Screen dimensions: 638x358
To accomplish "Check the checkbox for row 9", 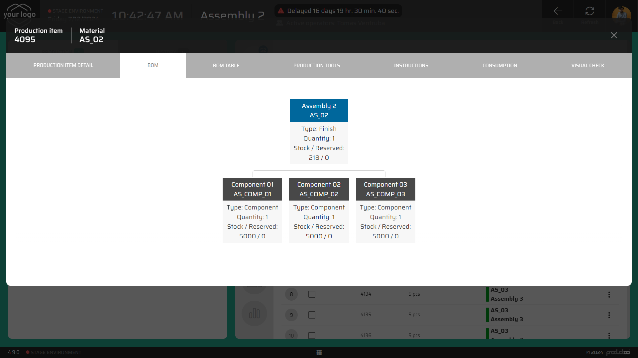I will click(x=312, y=315).
